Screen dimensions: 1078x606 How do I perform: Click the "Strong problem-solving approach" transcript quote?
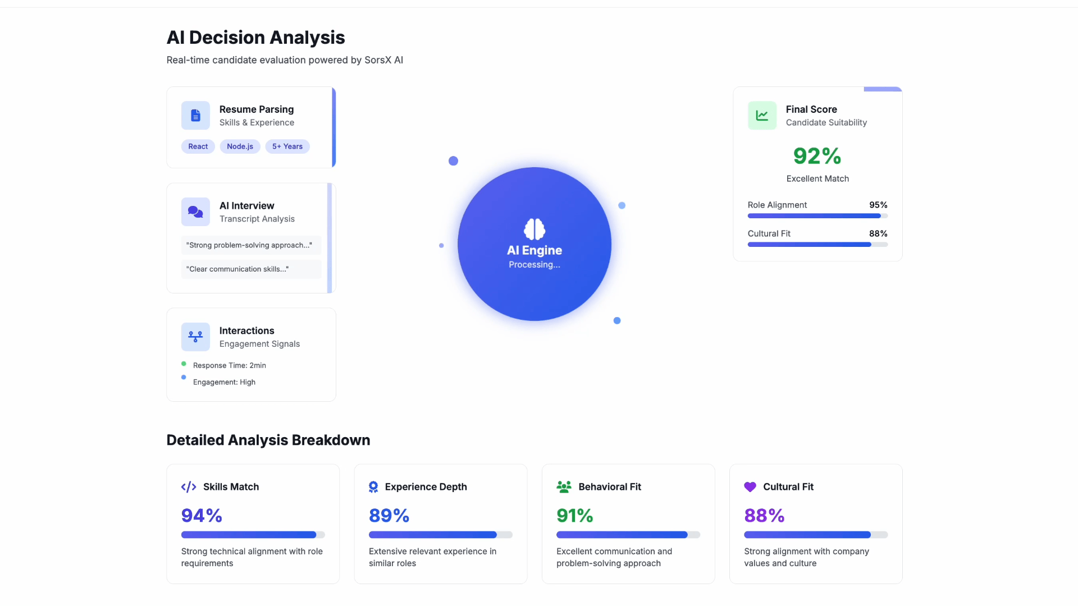(x=250, y=245)
